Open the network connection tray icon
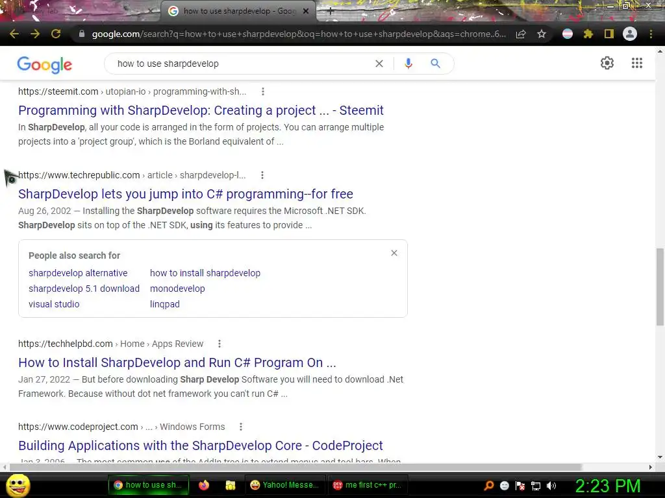 click(x=536, y=485)
